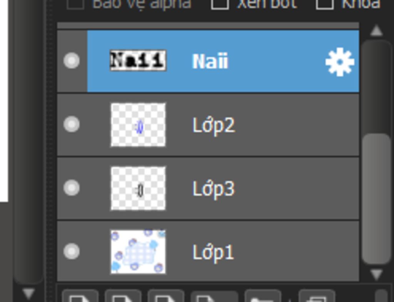Viewport: 394px width, 302px height.
Task: Create a new layer folder
Action: coord(263,296)
